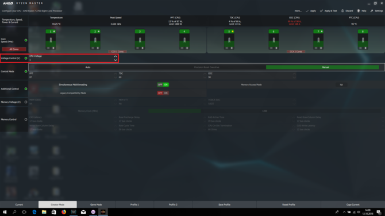Raise EDC value with up chevron
Screen dimensions: 385x216
click(294, 74)
